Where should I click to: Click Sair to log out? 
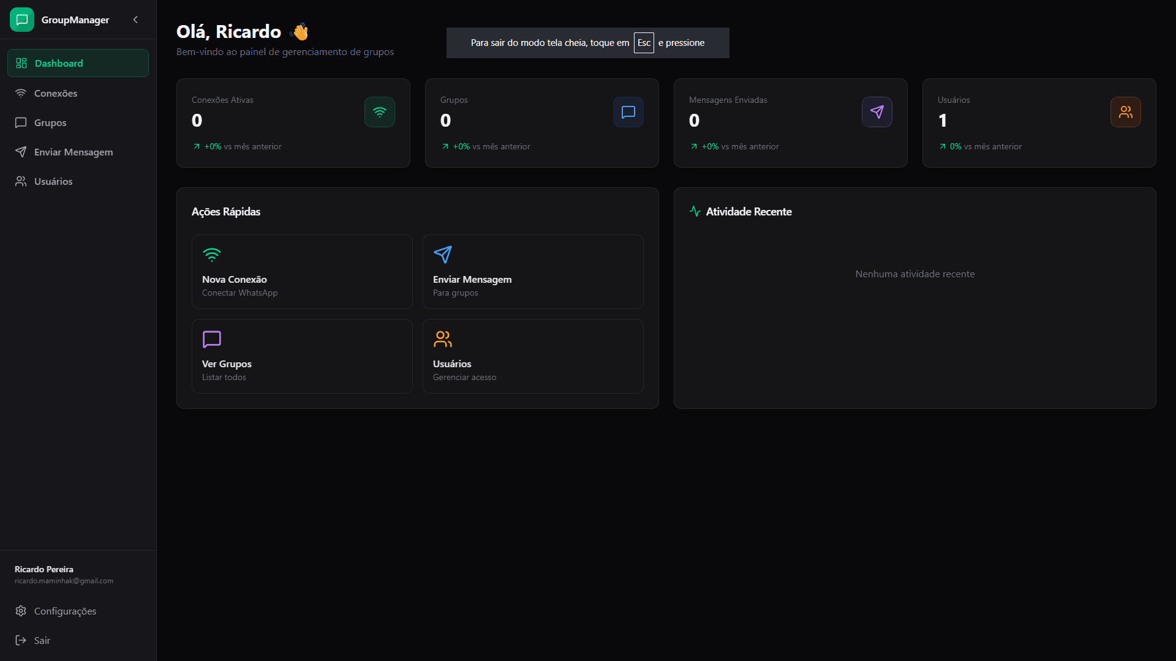[78, 640]
